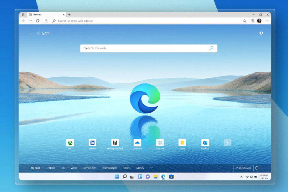Image resolution: width=288 pixels, height=192 pixels.
Task: View the 54 degree weather widget
Action: (43, 33)
